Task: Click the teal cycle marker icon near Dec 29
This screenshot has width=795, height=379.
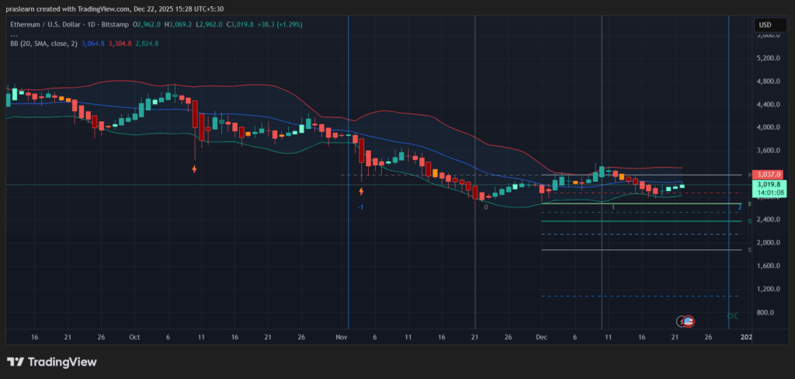Action: click(732, 315)
